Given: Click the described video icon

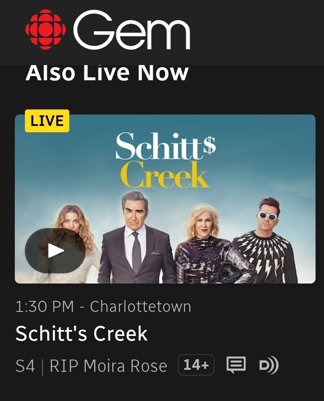Looking at the screenshot, I should pos(269,365).
